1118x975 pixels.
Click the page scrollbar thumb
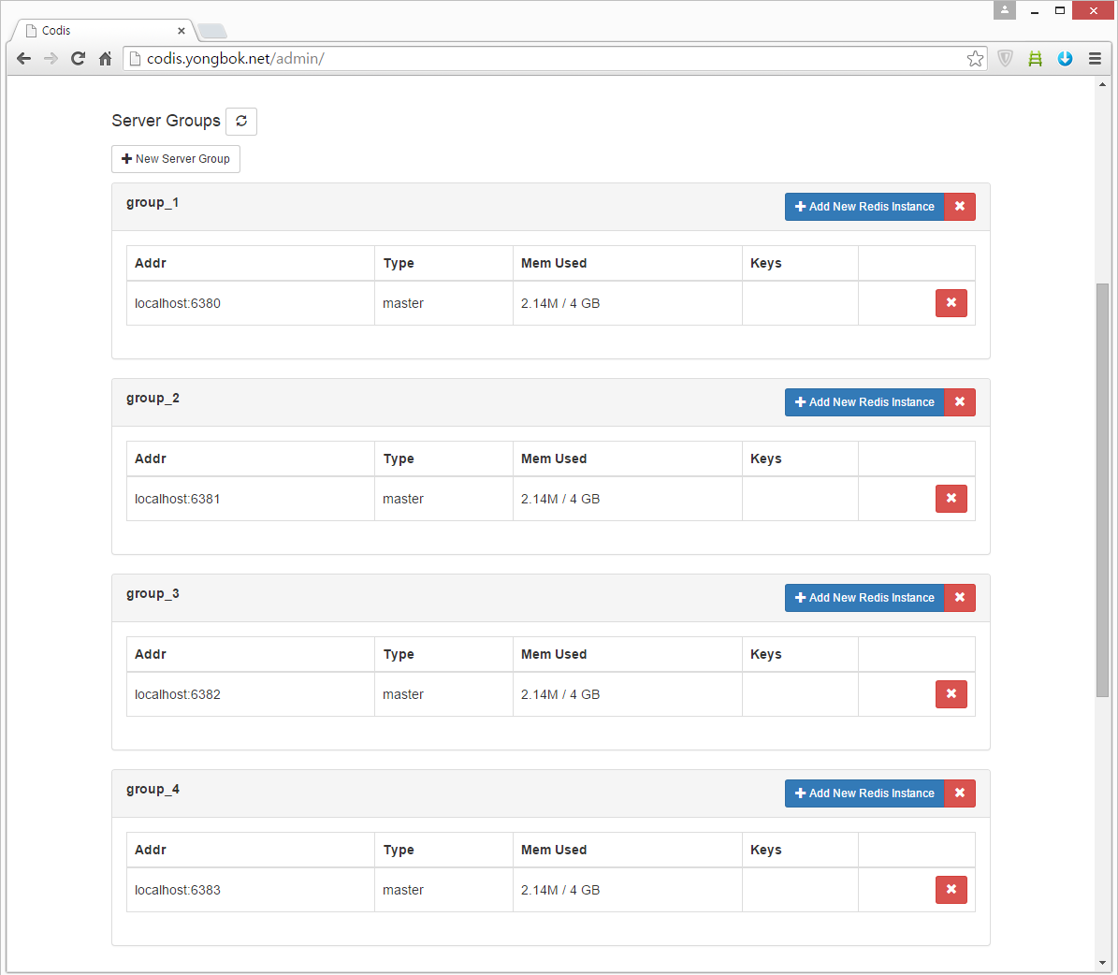[1102, 490]
